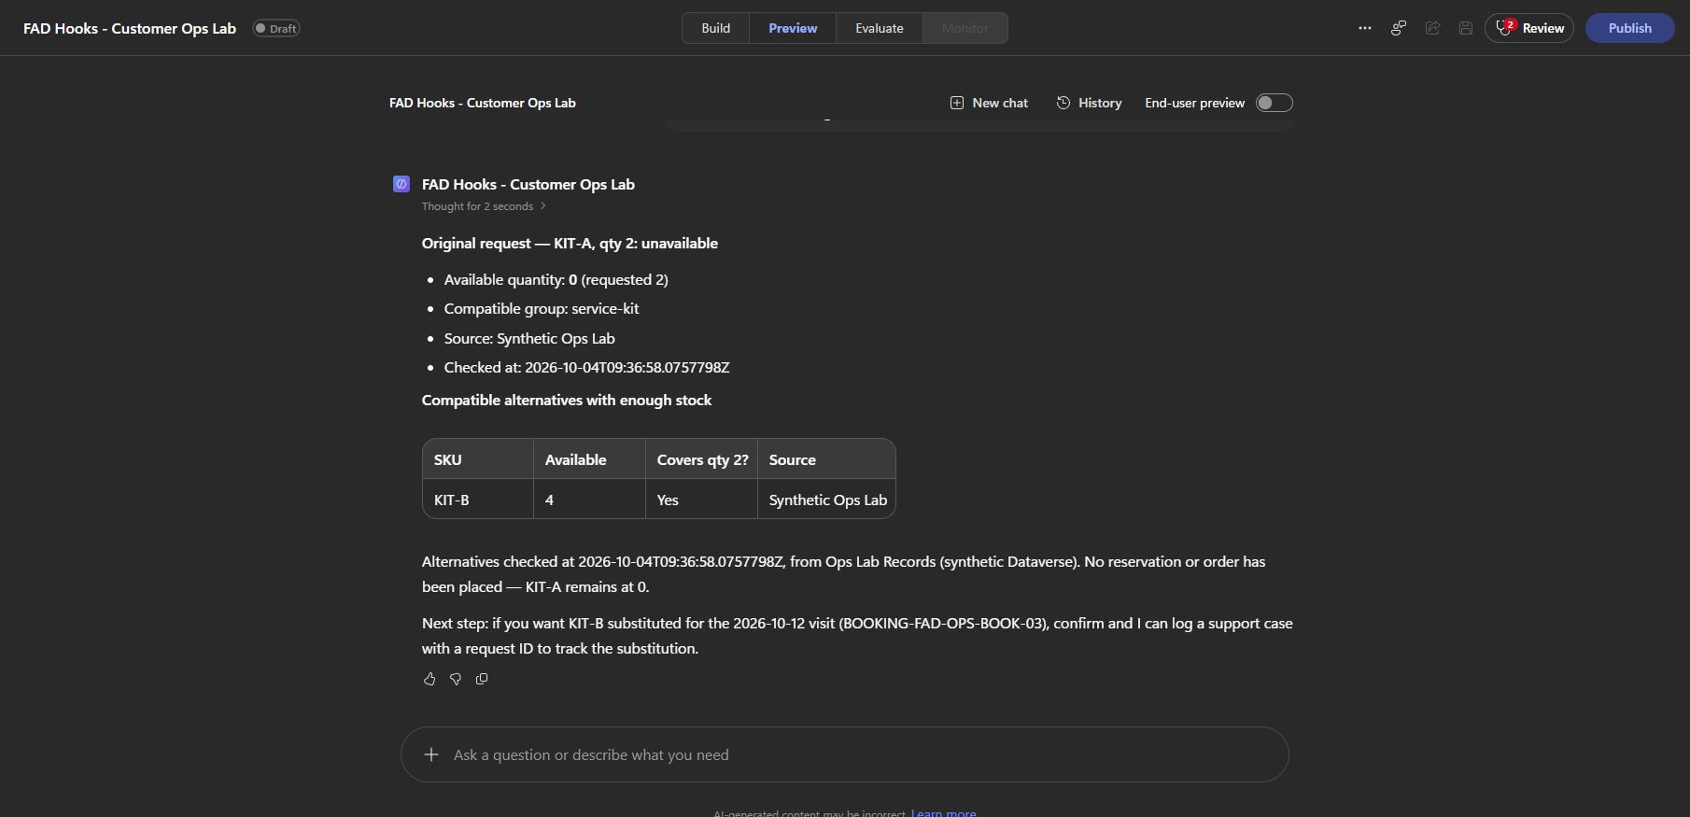Screen dimensions: 1690x817
Task: Click the agent avatar icon beside the name
Action: tap(401, 184)
